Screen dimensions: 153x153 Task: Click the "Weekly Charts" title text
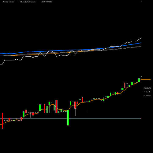click(x=8, y=2)
